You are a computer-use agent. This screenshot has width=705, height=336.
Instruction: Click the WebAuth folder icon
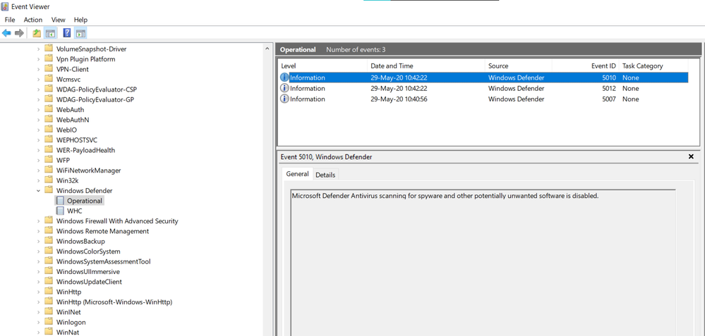49,109
